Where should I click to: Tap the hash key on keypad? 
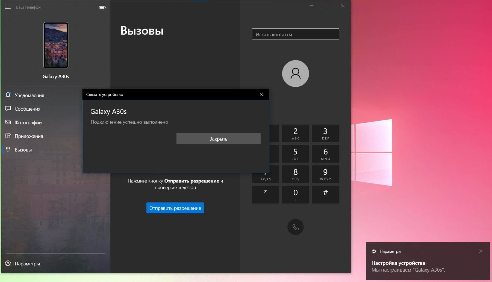(325, 195)
